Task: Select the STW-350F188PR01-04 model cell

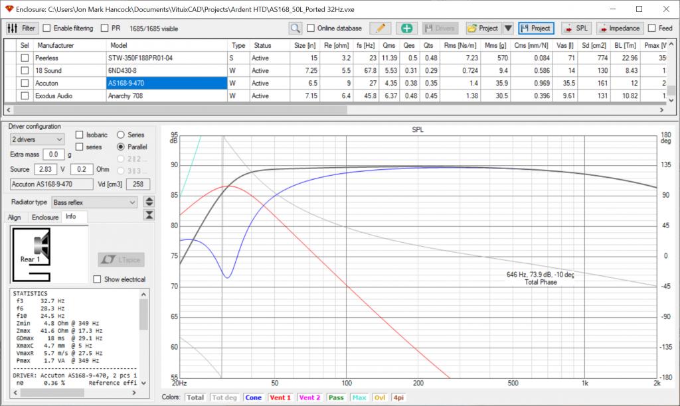Action: [167, 58]
